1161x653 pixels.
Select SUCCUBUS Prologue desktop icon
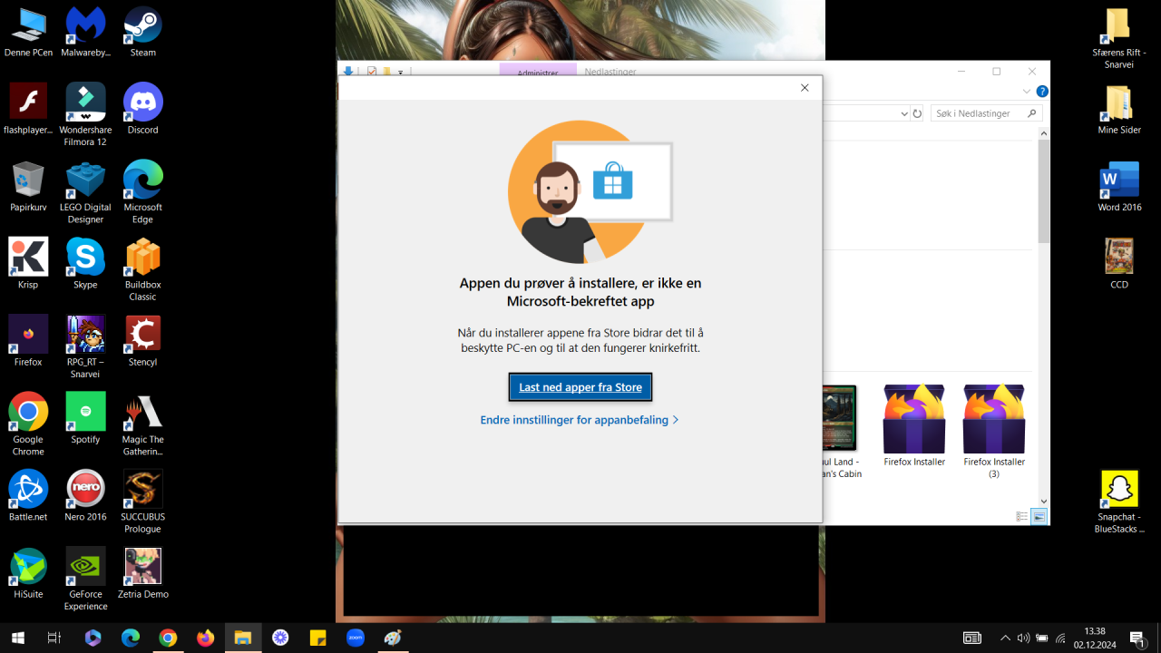tap(142, 502)
